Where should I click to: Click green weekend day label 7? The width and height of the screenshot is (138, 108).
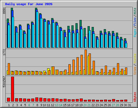(x=33, y=105)
